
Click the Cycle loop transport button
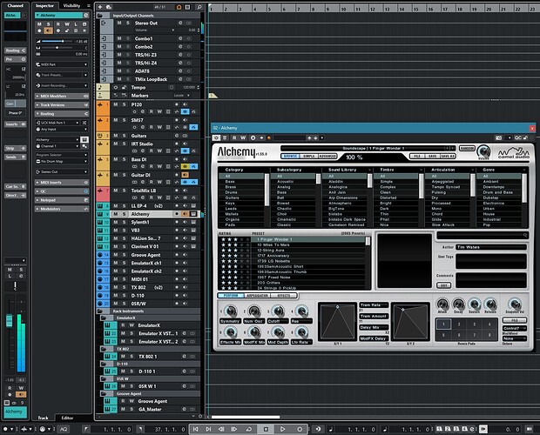(x=248, y=429)
